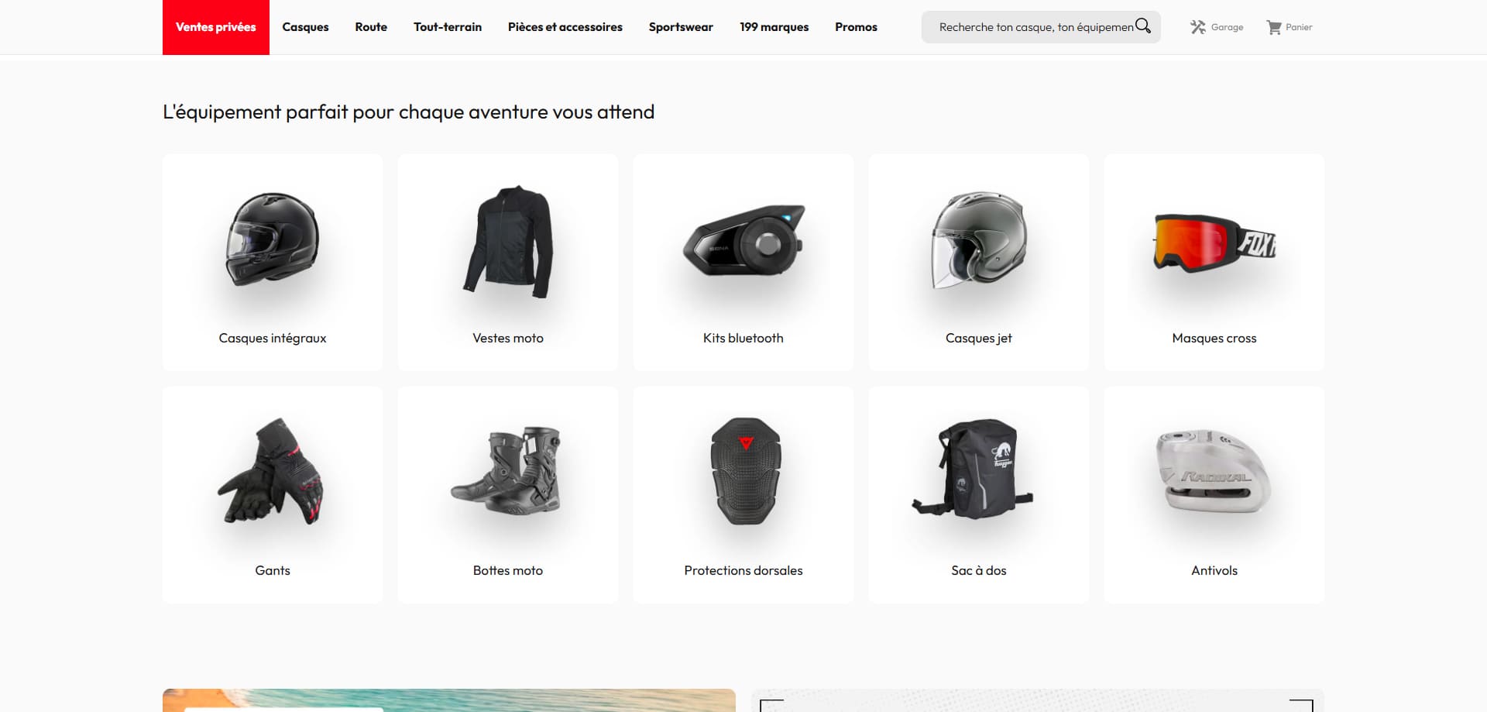1487x712 pixels.
Task: Choose the Vestes moto jacket image
Action: [x=508, y=242]
